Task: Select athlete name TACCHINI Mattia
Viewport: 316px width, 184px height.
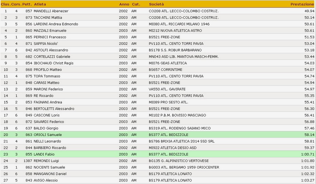Action: tap(48, 18)
